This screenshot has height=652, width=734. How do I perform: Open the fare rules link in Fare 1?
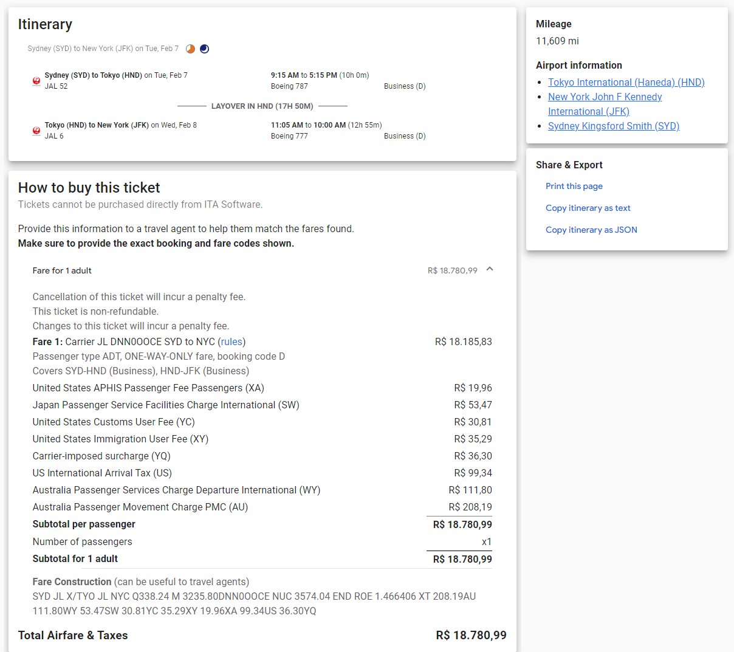tap(232, 341)
